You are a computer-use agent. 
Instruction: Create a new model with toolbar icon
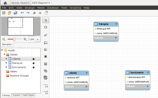(x=4, y=13)
